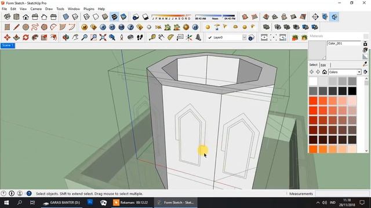371x208 pixels.
Task: Pick the pure black color swatch
Action: tap(352, 91)
